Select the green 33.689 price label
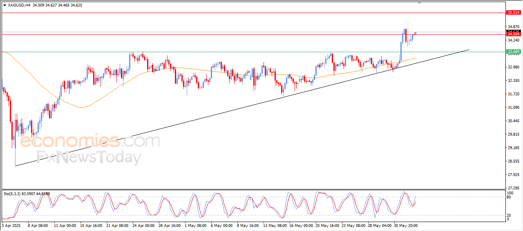The height and width of the screenshot is (231, 523). click(x=513, y=52)
